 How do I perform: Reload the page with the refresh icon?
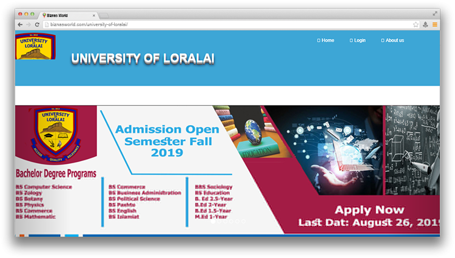37,24
